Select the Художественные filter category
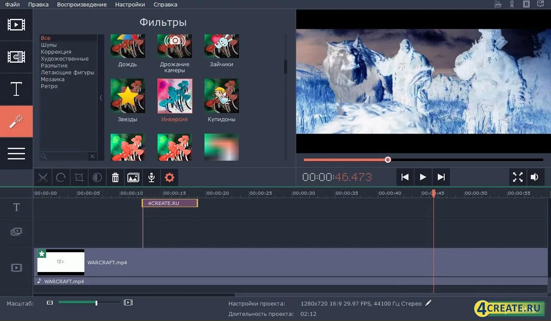This screenshot has height=321, width=551. (x=65, y=59)
